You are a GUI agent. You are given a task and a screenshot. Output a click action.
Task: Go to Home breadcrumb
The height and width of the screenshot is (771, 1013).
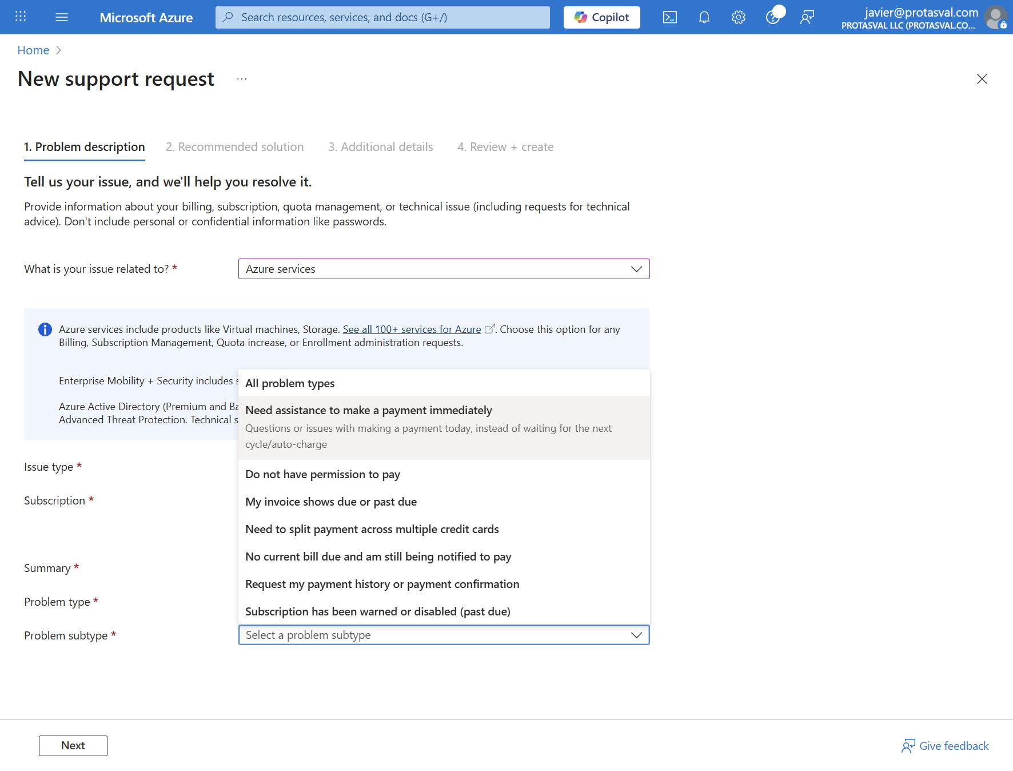[33, 50]
